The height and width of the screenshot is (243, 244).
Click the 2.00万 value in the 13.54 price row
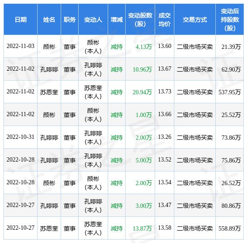coord(144,183)
